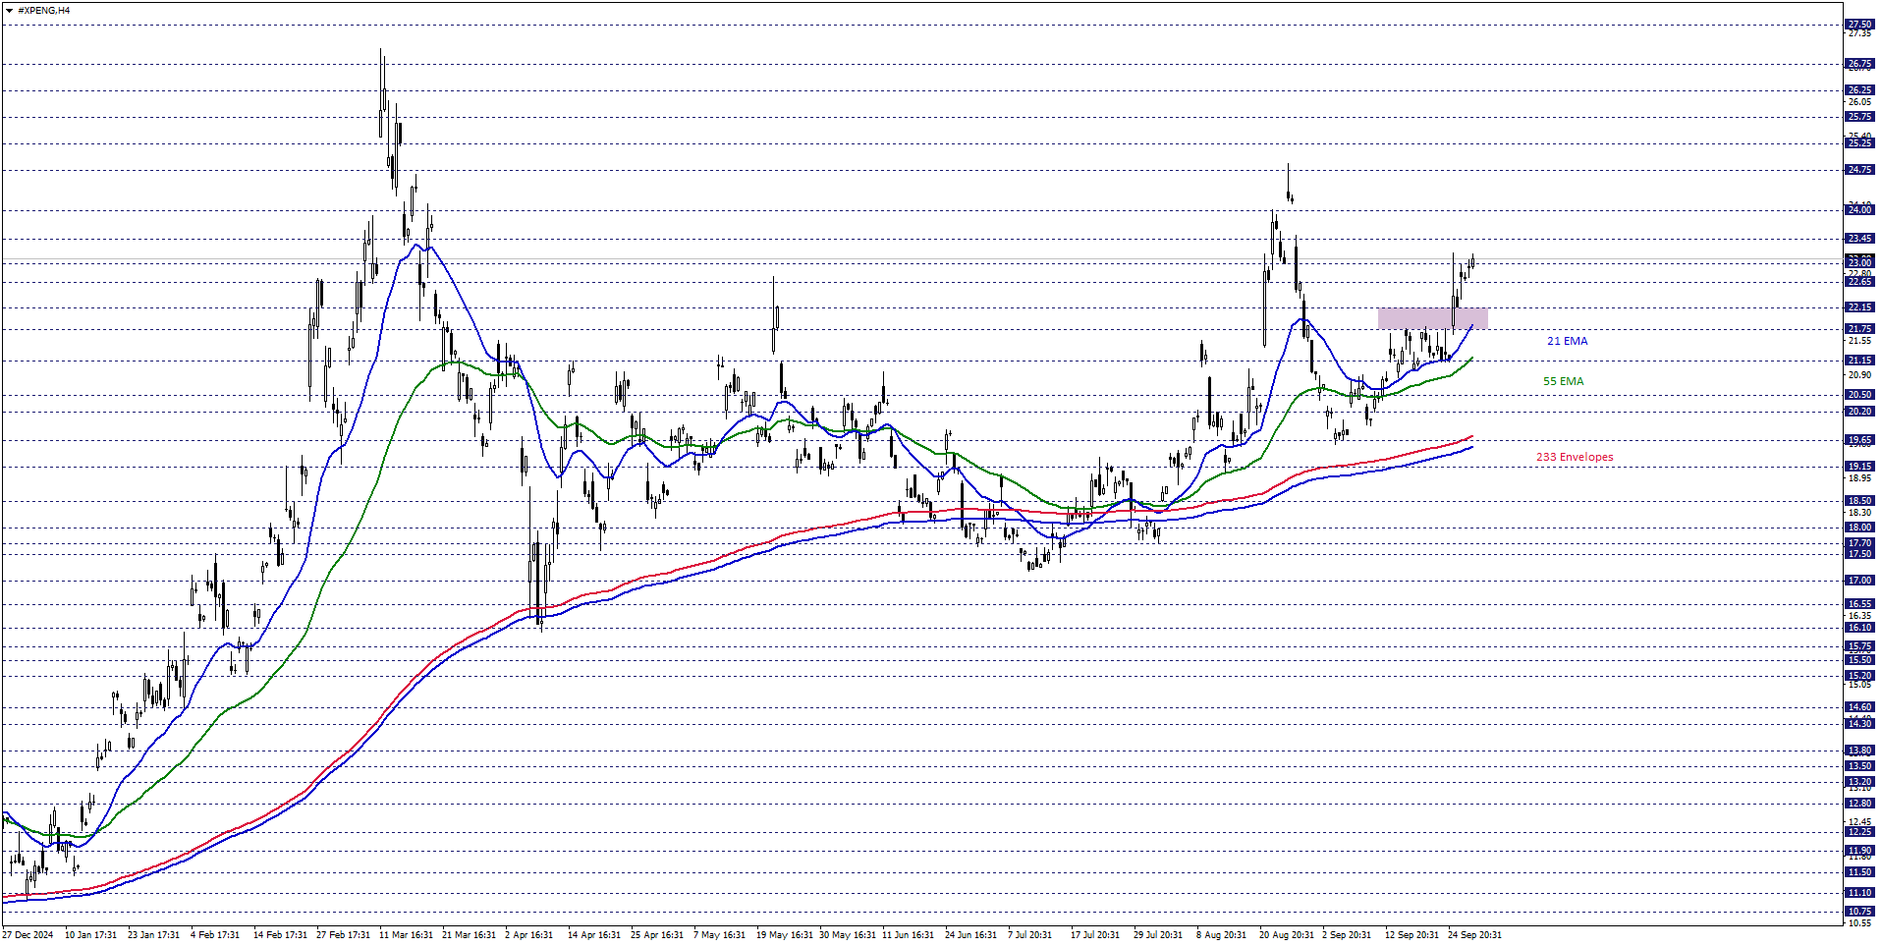Click the 18.50 price level tag
The image size is (1882, 946).
(1859, 501)
